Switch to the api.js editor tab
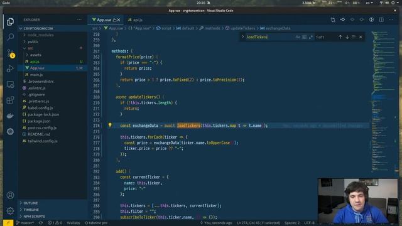Image resolution: width=402 pixels, height=226 pixels. pyautogui.click(x=136, y=19)
